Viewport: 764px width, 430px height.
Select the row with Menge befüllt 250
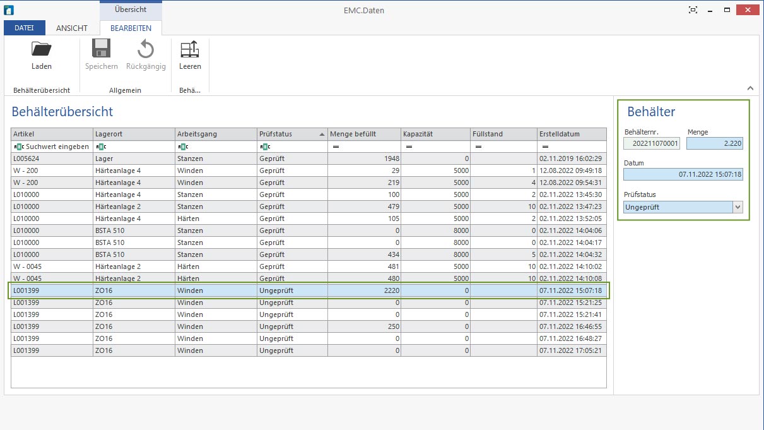click(309, 326)
